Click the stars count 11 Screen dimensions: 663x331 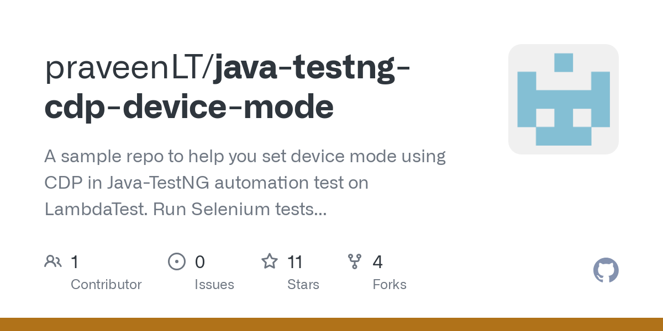coord(295,262)
